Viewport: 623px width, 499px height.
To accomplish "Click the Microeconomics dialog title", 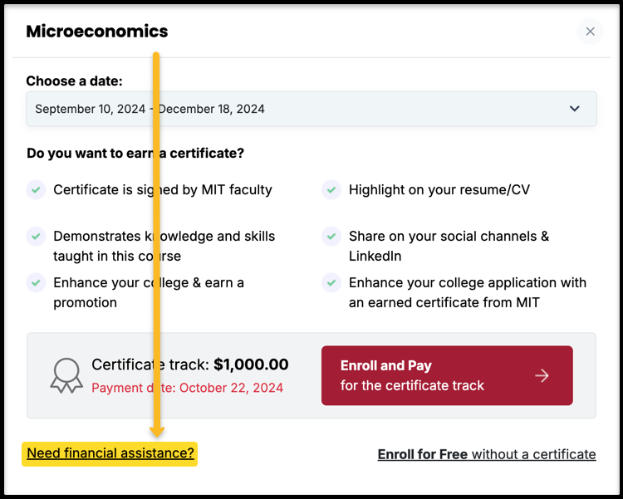I will point(97,32).
